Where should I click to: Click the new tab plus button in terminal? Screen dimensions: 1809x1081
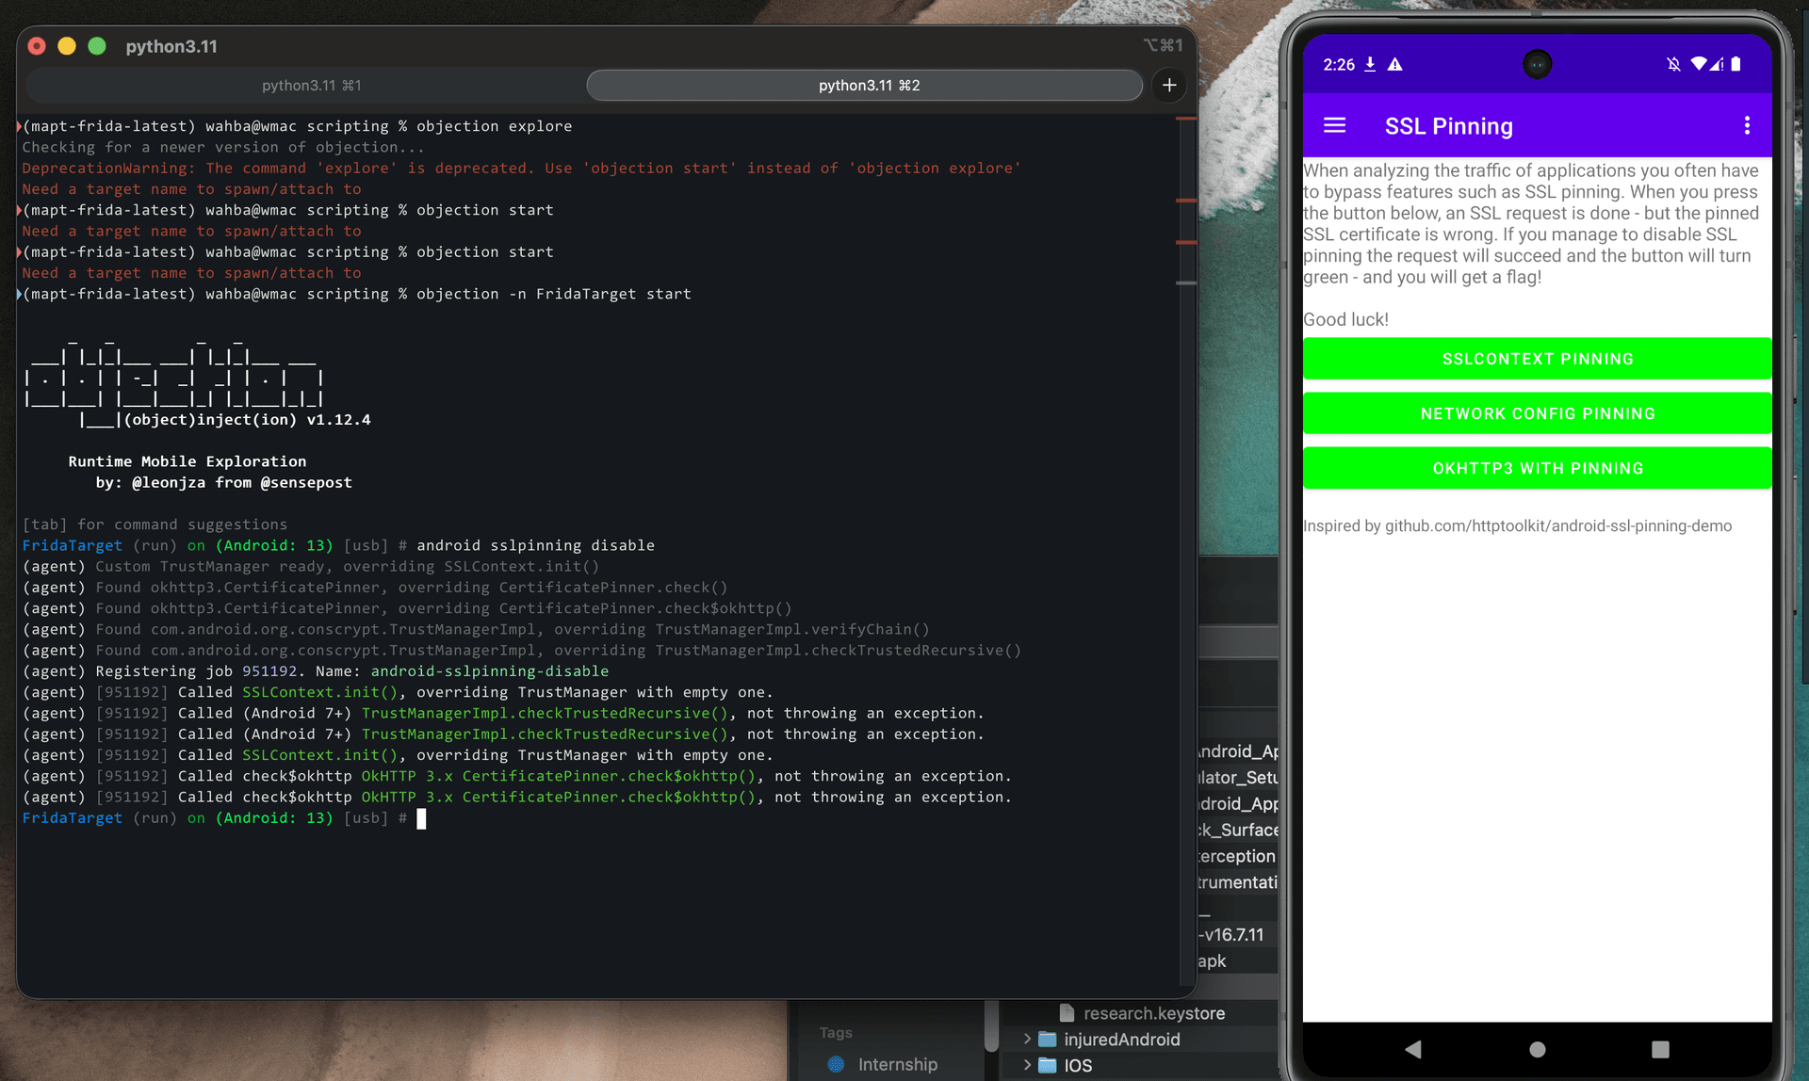(x=1169, y=85)
